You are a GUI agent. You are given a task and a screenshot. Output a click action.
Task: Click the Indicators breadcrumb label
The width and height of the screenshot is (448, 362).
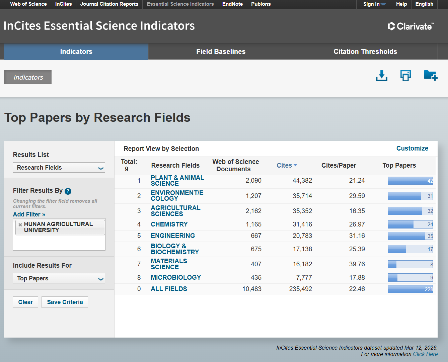pyautogui.click(x=28, y=77)
